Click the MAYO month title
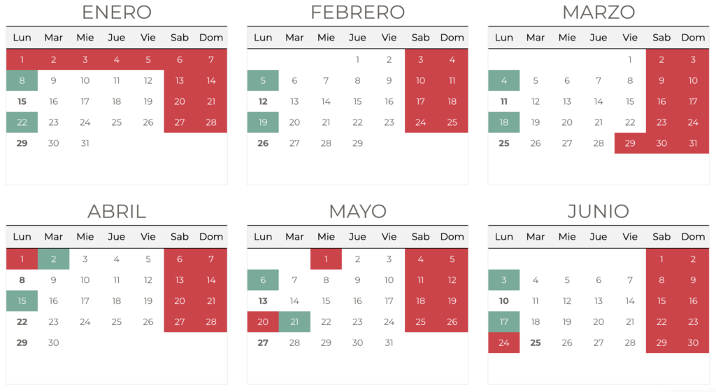This screenshot has height=392, width=716. coord(357,211)
